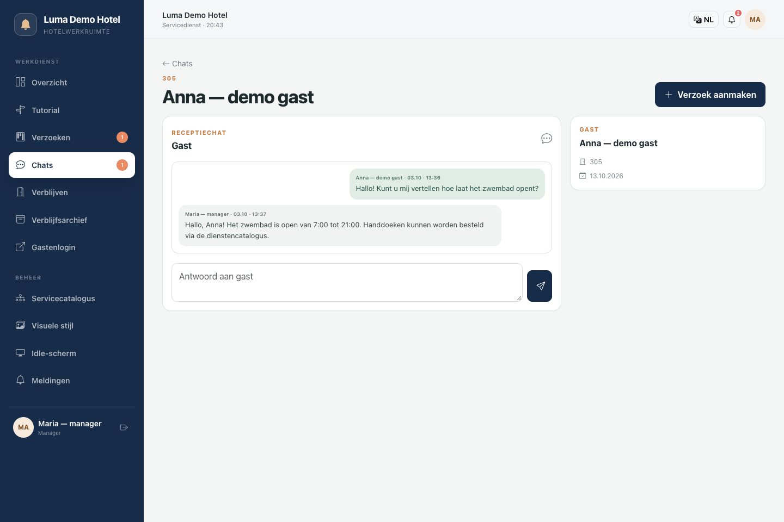Send the reply with the paper plane button

click(x=540, y=286)
